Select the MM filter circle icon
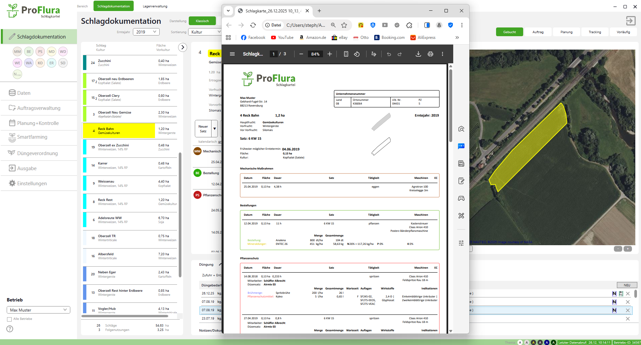 (17, 52)
